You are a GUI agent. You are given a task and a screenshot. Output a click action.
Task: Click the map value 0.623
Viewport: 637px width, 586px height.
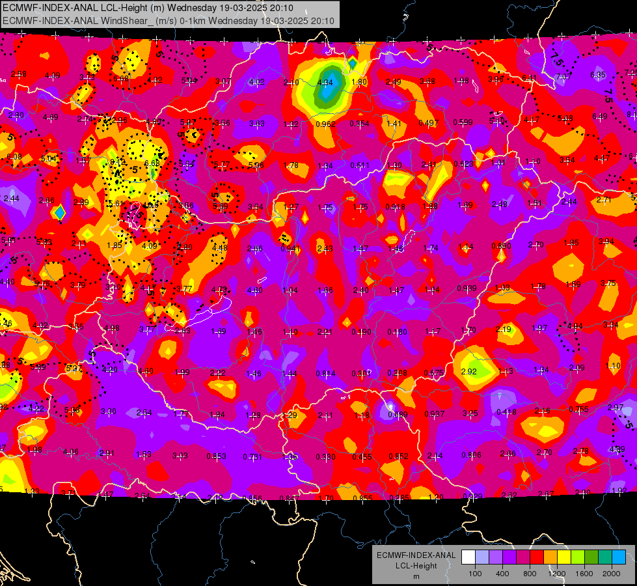coord(463,164)
